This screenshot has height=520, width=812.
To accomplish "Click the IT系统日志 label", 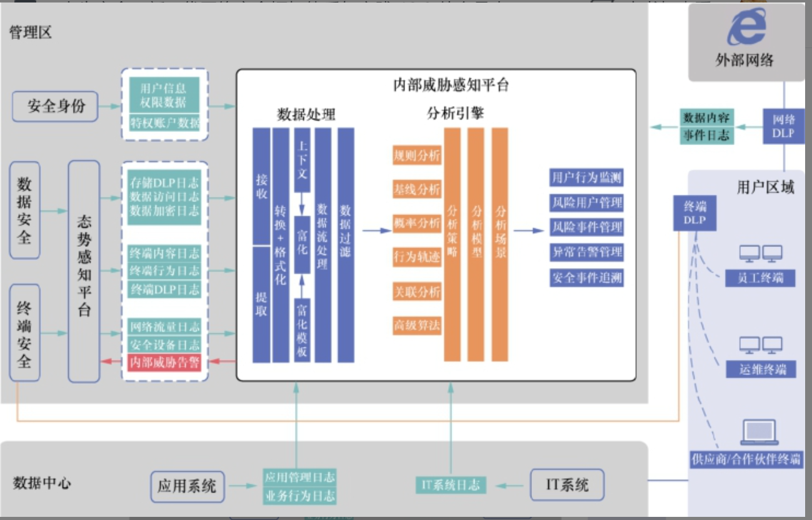I will click(x=451, y=485).
